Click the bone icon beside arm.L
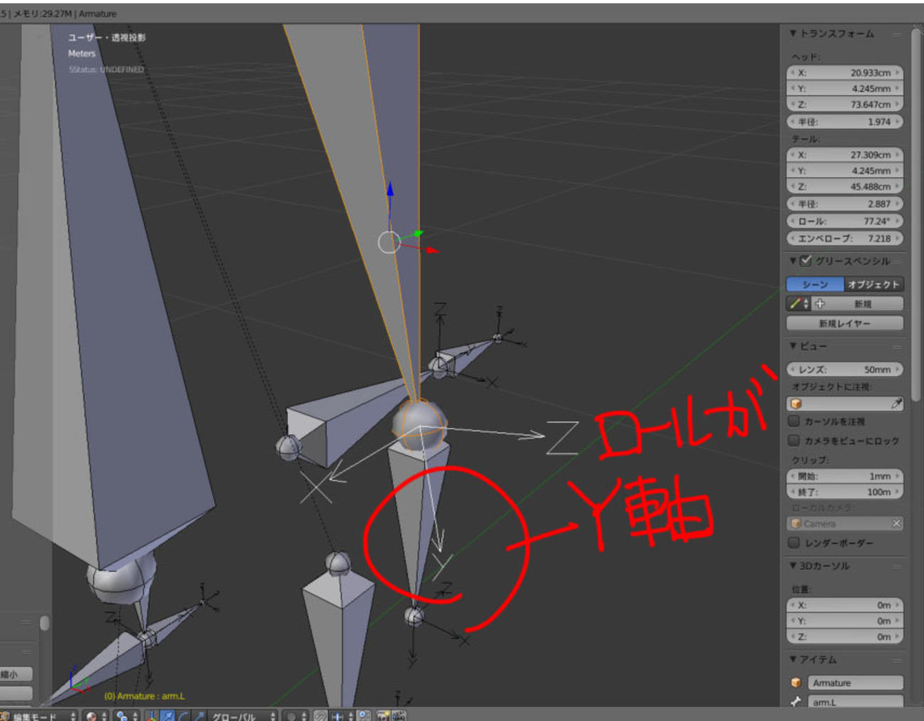Image resolution: width=924 pixels, height=721 pixels. [796, 702]
